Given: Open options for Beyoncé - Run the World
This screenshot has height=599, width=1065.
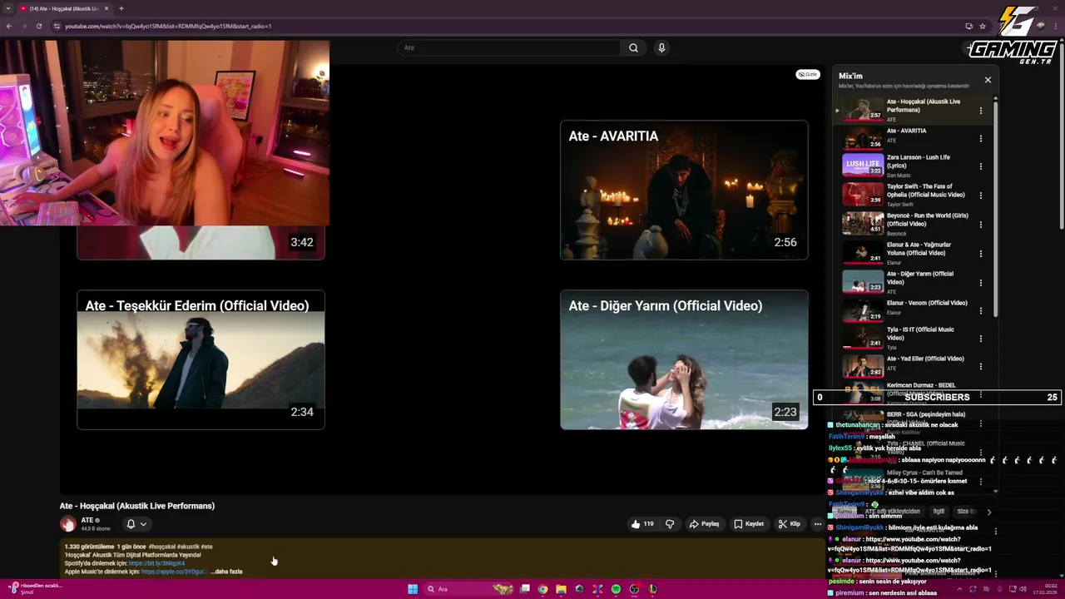Looking at the screenshot, I should (980, 224).
